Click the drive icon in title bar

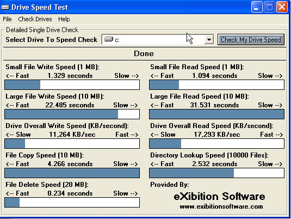(x=5, y=8)
